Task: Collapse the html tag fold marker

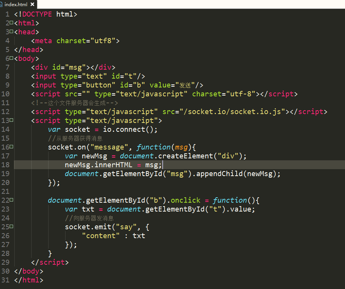Action: [11, 23]
